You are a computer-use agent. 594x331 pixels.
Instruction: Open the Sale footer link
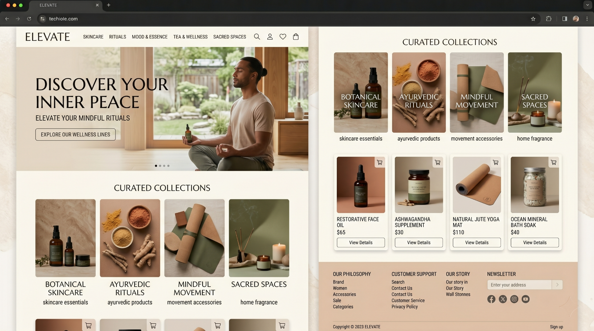pos(337,300)
